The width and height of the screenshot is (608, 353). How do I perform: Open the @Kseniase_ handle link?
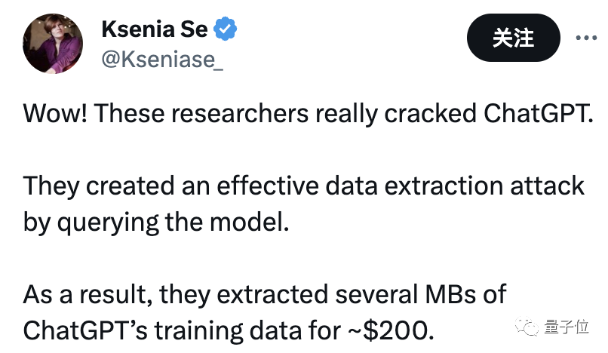[162, 60]
